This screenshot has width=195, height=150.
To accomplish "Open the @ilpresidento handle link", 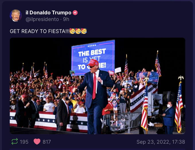I will coord(42,19).
